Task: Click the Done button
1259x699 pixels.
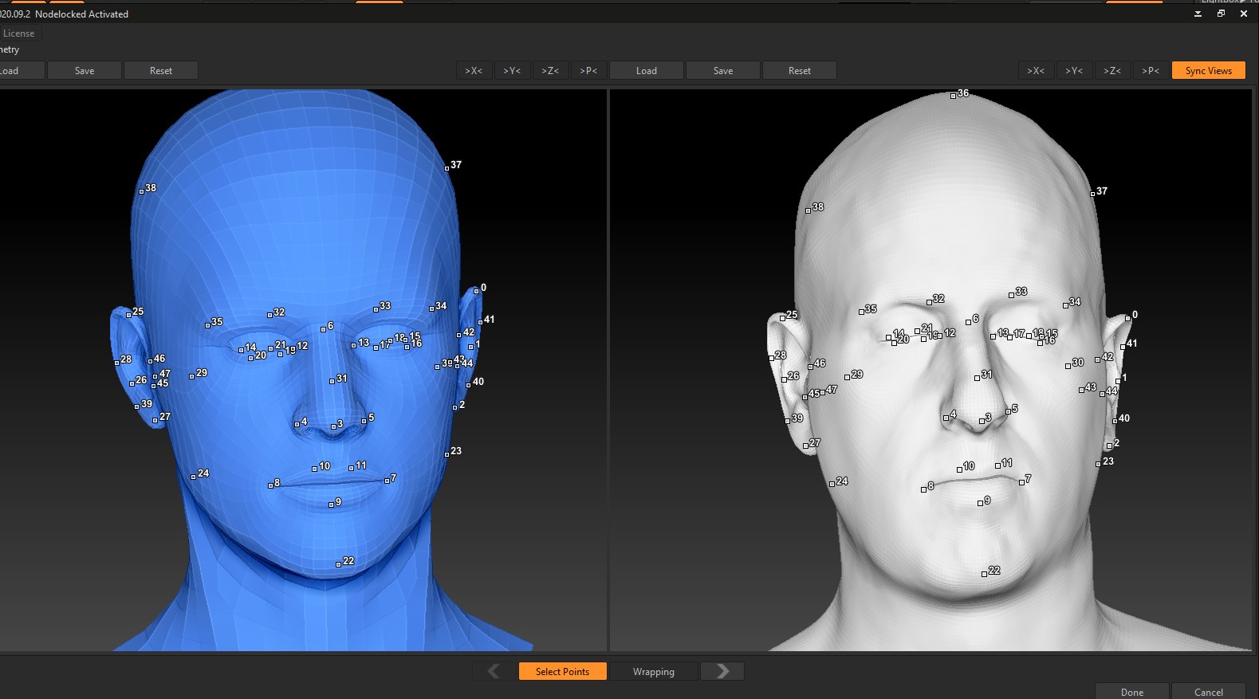Action: [1132, 692]
